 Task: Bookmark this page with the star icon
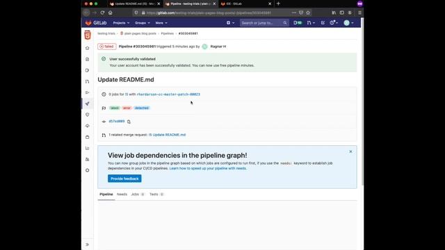click(x=308, y=12)
